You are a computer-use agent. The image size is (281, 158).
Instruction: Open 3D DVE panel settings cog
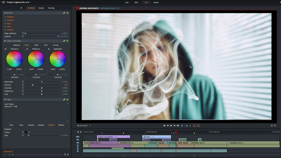click(x=64, y=13)
